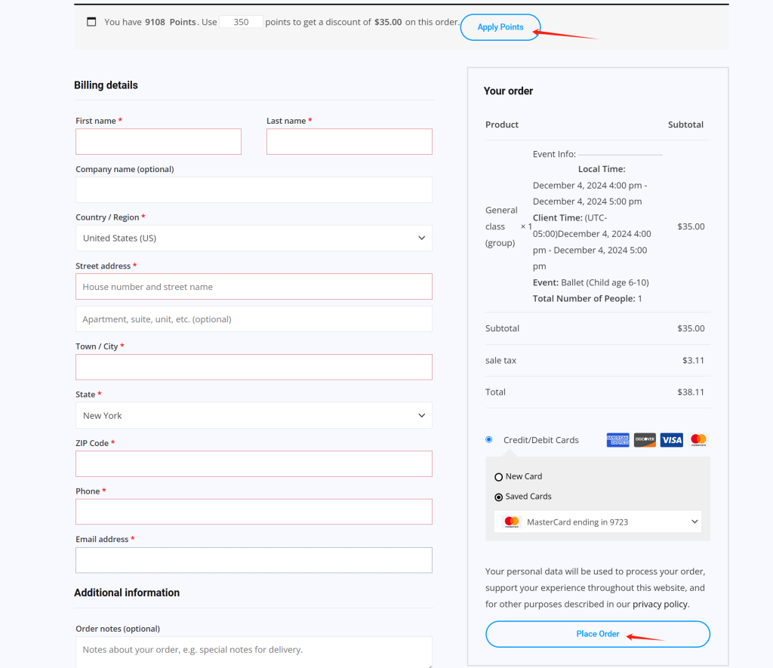Click the Visa card icon

pos(671,440)
